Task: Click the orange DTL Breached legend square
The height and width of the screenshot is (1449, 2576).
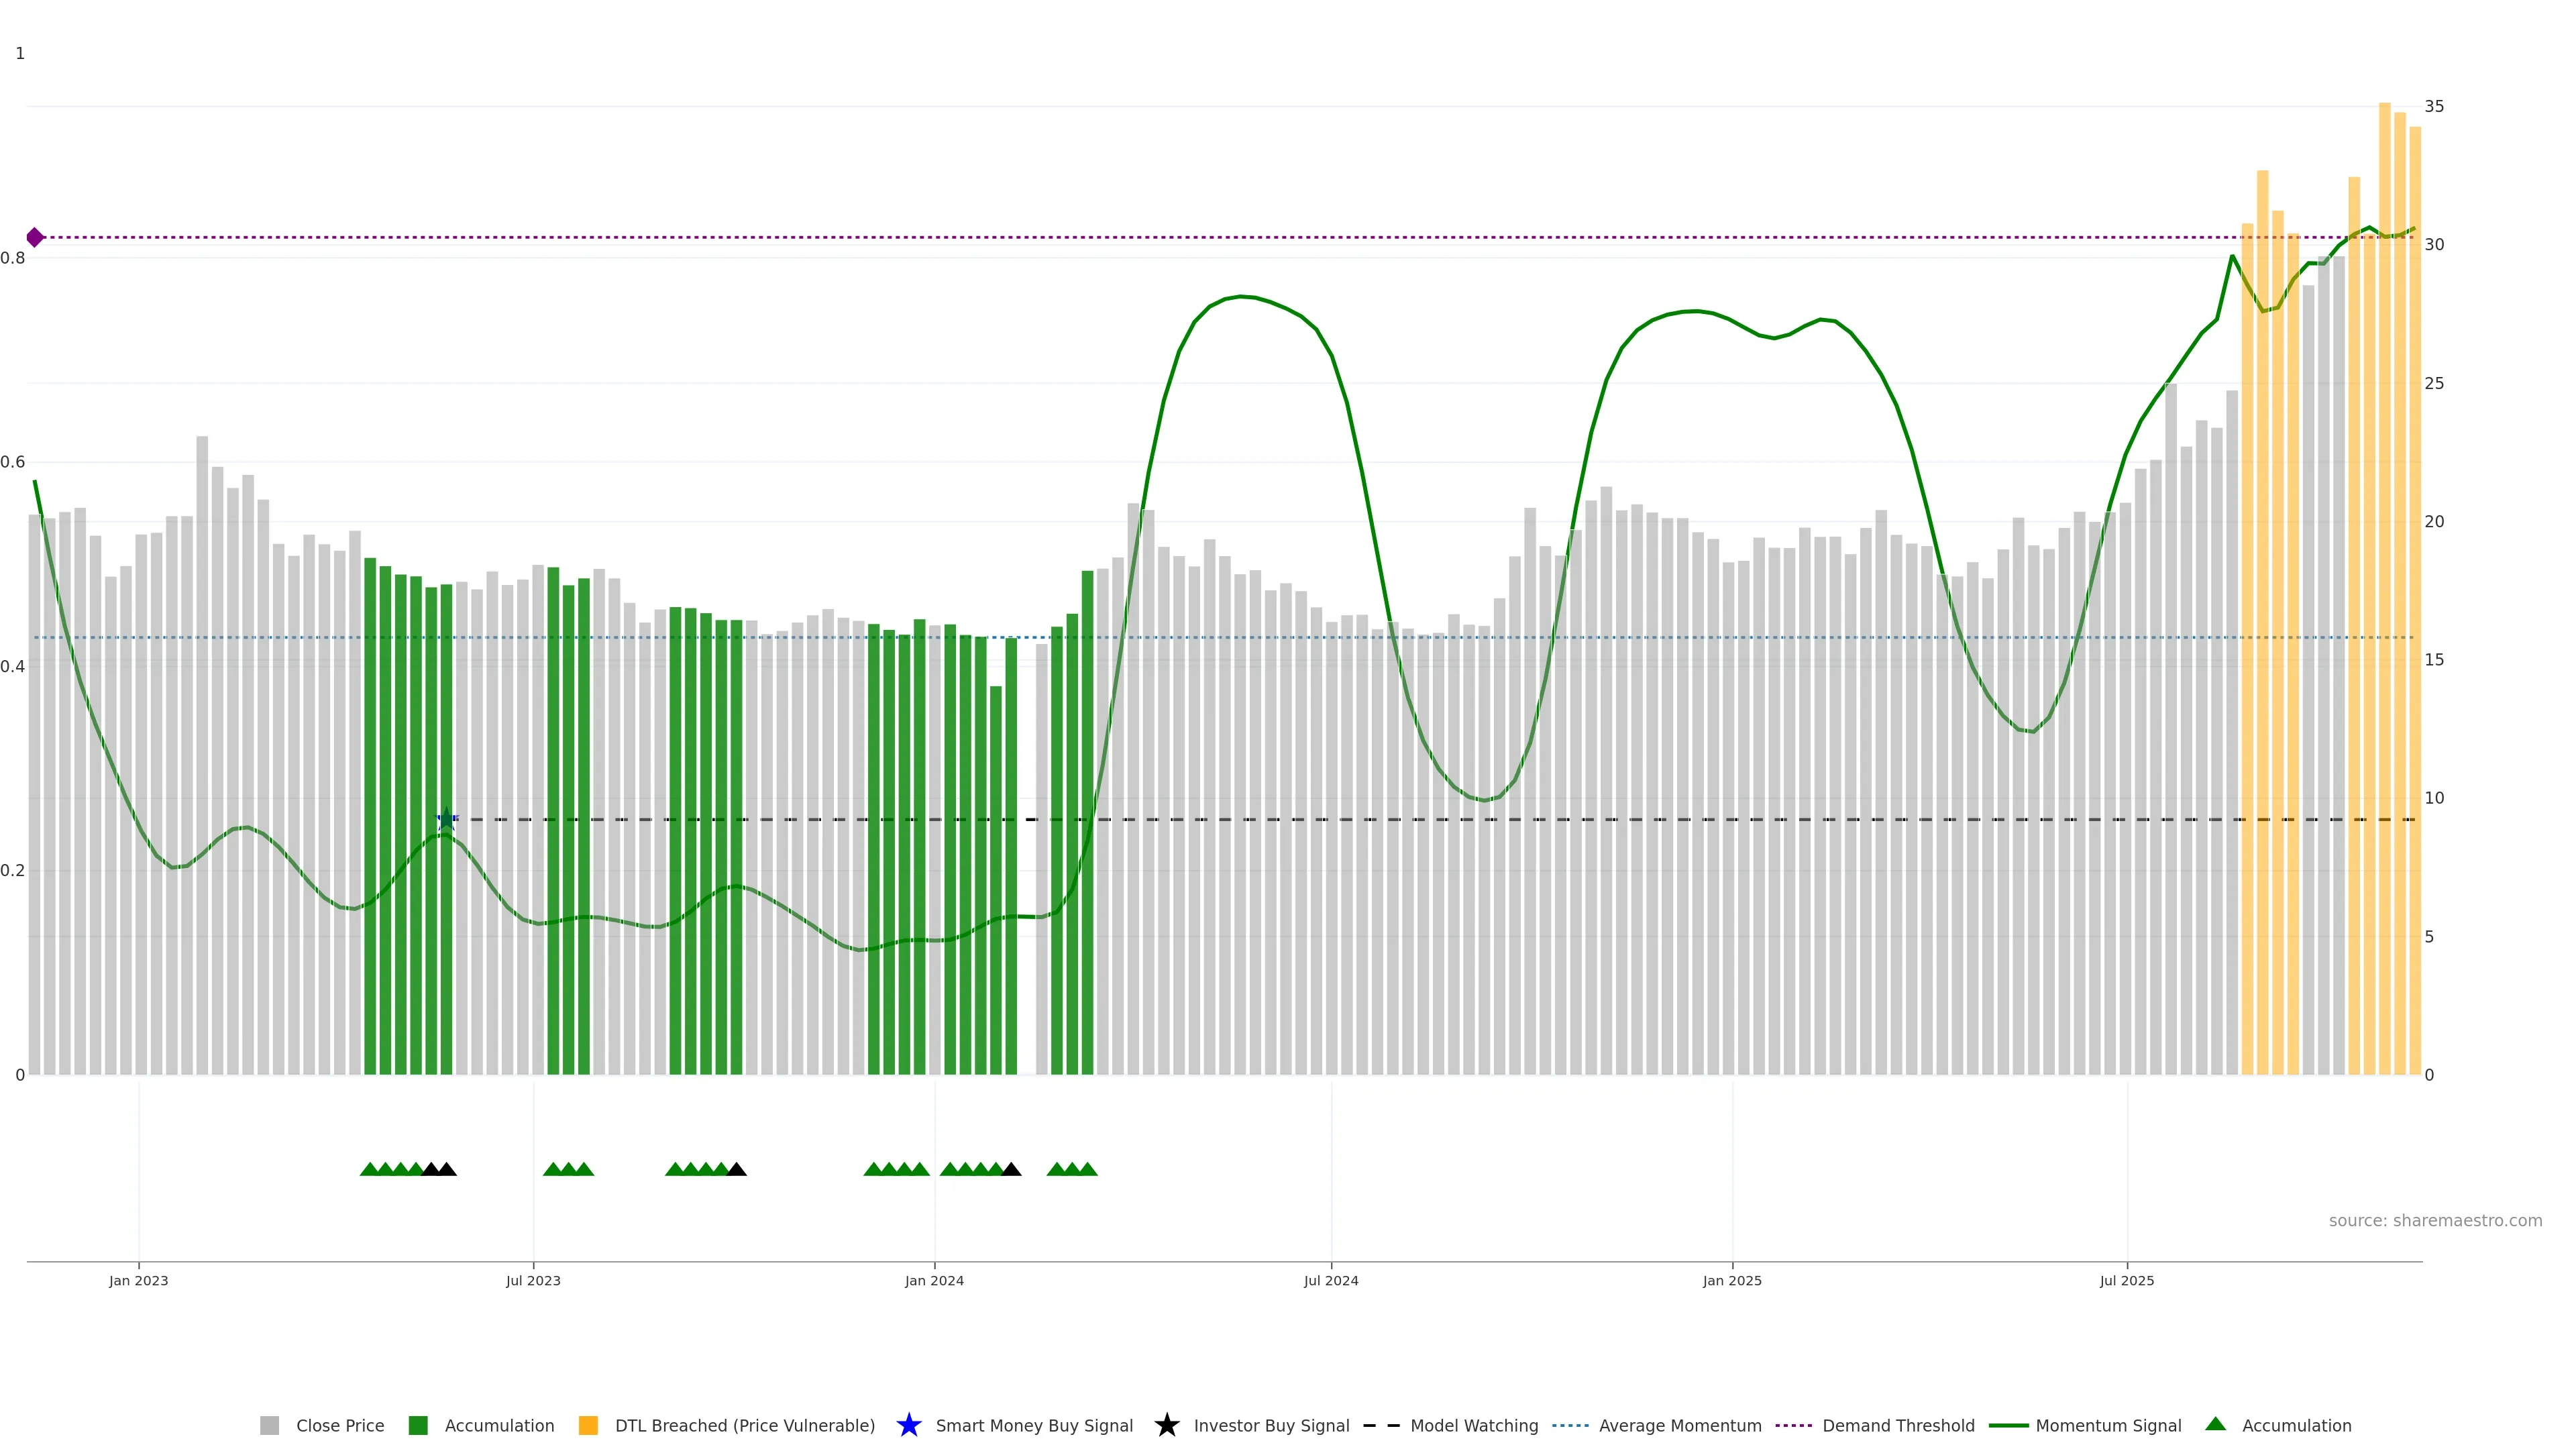Action: (x=588, y=1425)
